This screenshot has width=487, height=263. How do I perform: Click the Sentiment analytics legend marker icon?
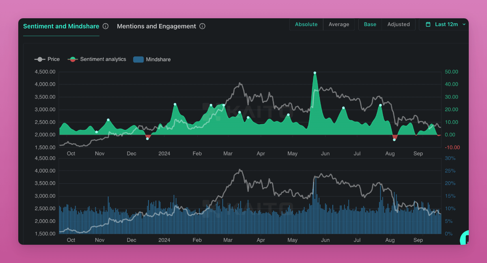73,59
